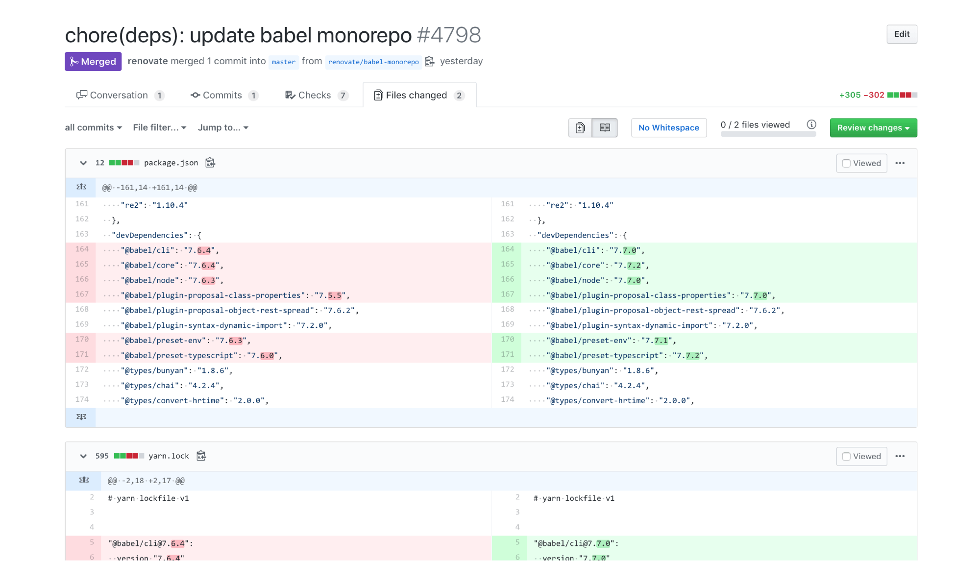This screenshot has height=588, width=980.
Task: Open the File filter dropdown
Action: click(159, 127)
